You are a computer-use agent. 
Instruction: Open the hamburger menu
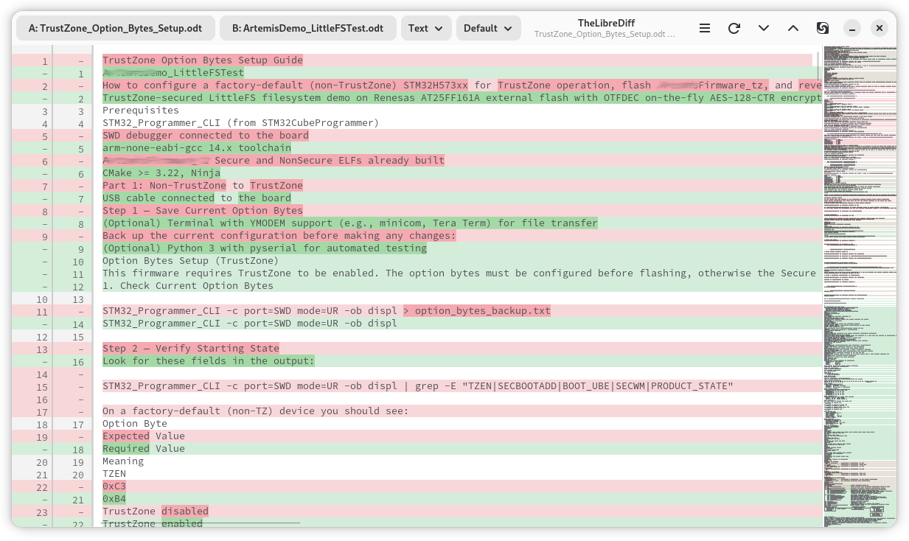pos(704,27)
